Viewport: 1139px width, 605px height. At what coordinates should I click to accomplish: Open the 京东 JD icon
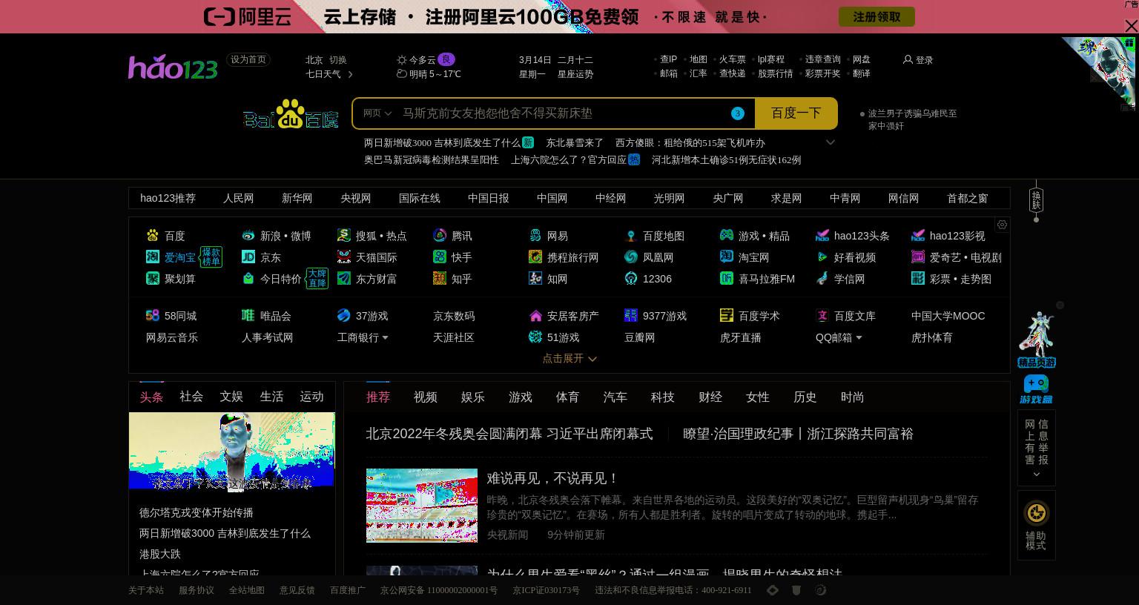[248, 257]
